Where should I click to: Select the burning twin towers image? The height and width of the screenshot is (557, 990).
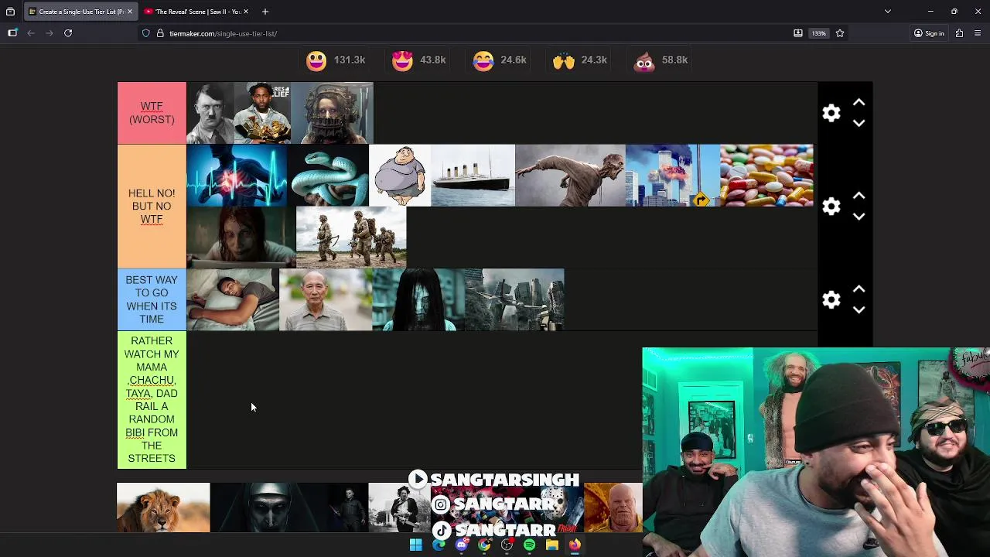(672, 176)
